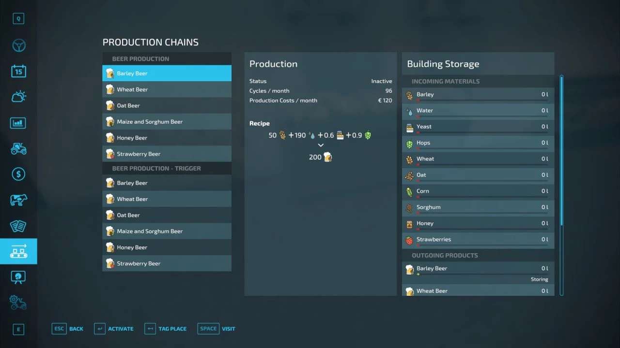Open the production chains conveyor icon

[x=18, y=251]
